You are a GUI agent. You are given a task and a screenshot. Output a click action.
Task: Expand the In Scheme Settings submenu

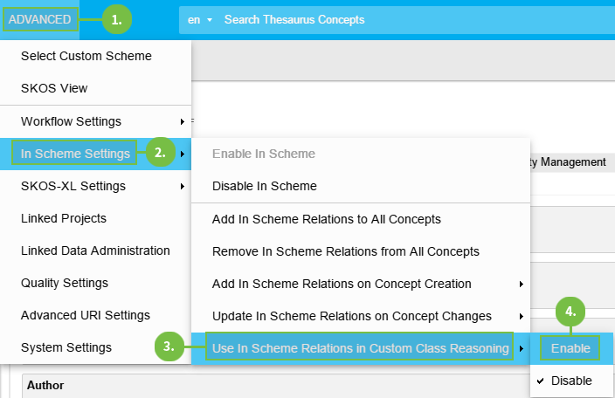pos(76,154)
